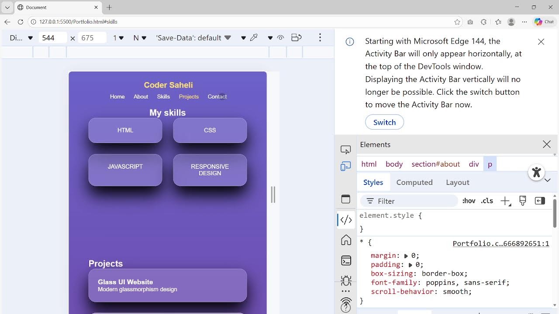Click the screenshot camera icon
The height and width of the screenshot is (314, 559).
470,22
